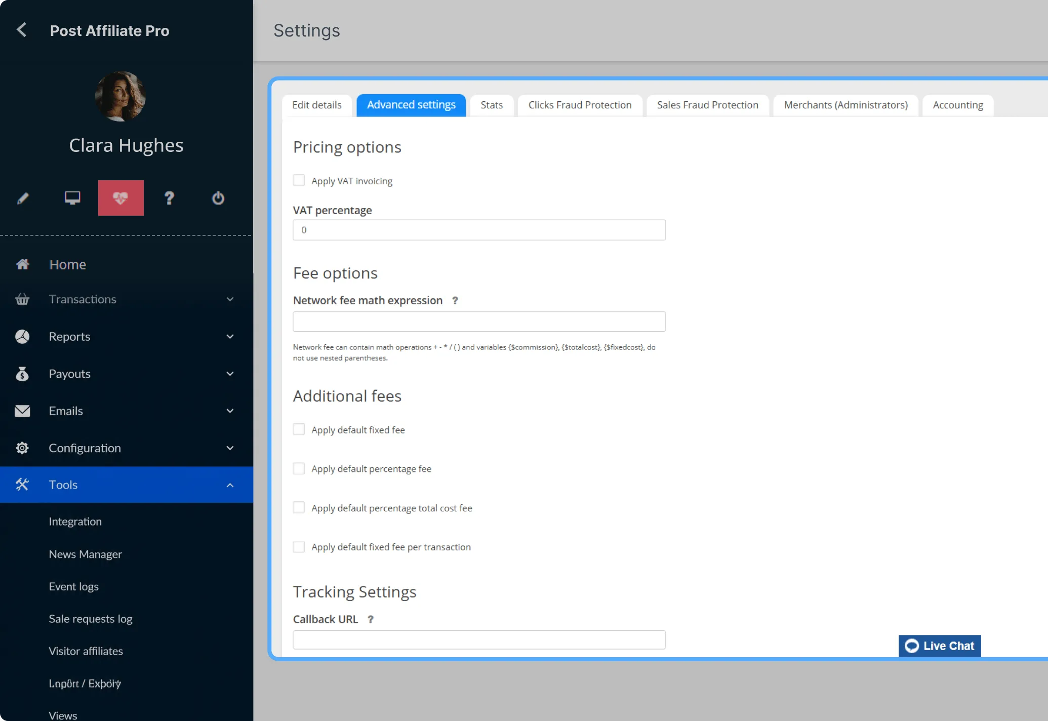Click the Network fee math expression field
1048x721 pixels.
point(479,322)
